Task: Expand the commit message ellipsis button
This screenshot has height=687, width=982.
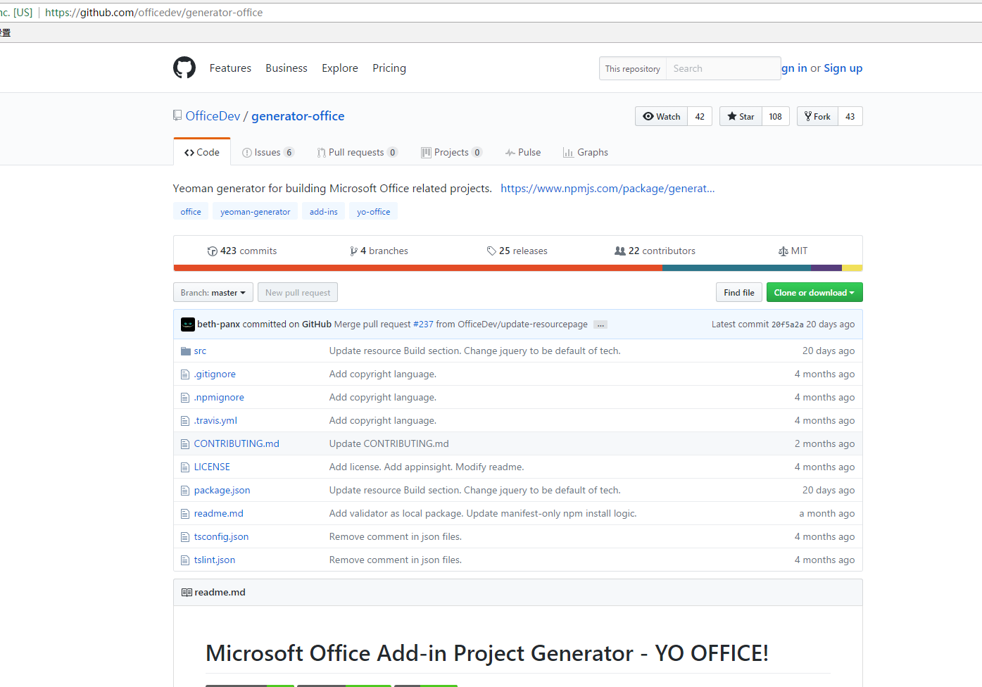Action: tap(600, 324)
